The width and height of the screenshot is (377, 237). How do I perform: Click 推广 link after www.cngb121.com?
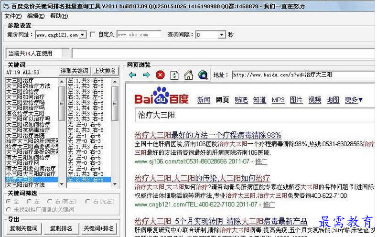269,205
